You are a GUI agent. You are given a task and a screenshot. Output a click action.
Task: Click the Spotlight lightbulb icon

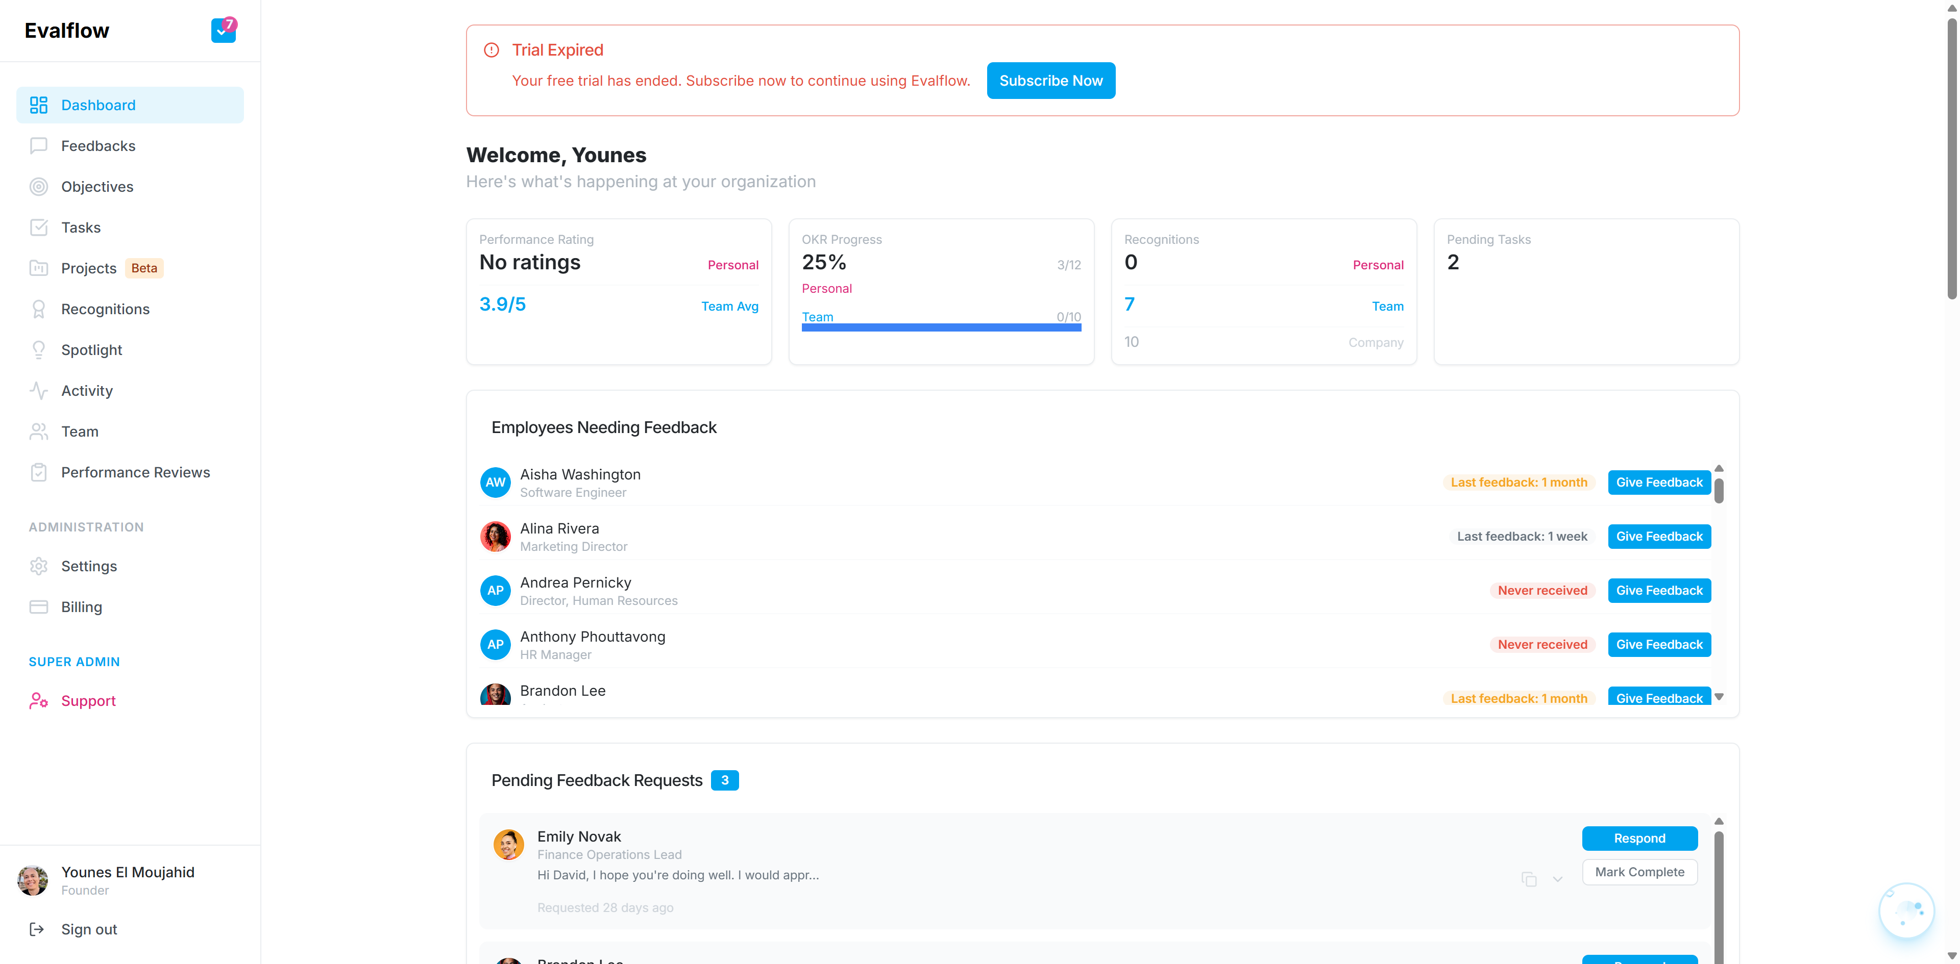coord(39,350)
